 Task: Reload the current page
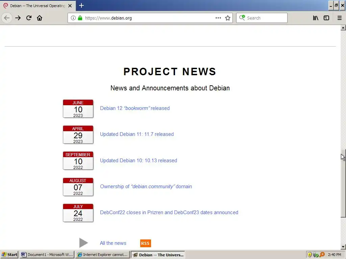coord(29,18)
